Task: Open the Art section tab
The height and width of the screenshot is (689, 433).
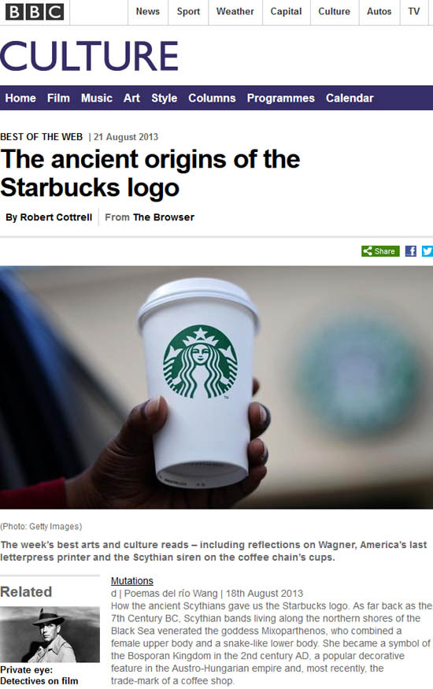Action: pos(131,98)
